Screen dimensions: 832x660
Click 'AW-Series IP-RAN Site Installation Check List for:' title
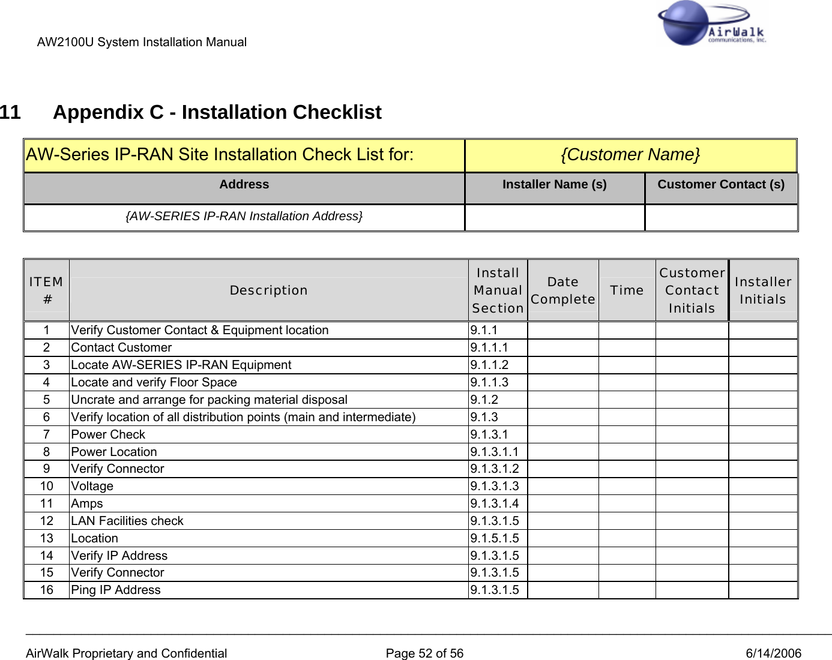[x=220, y=155]
